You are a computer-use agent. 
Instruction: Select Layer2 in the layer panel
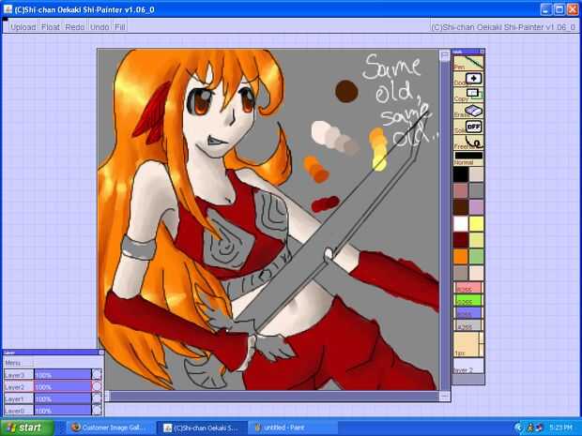click(19, 386)
